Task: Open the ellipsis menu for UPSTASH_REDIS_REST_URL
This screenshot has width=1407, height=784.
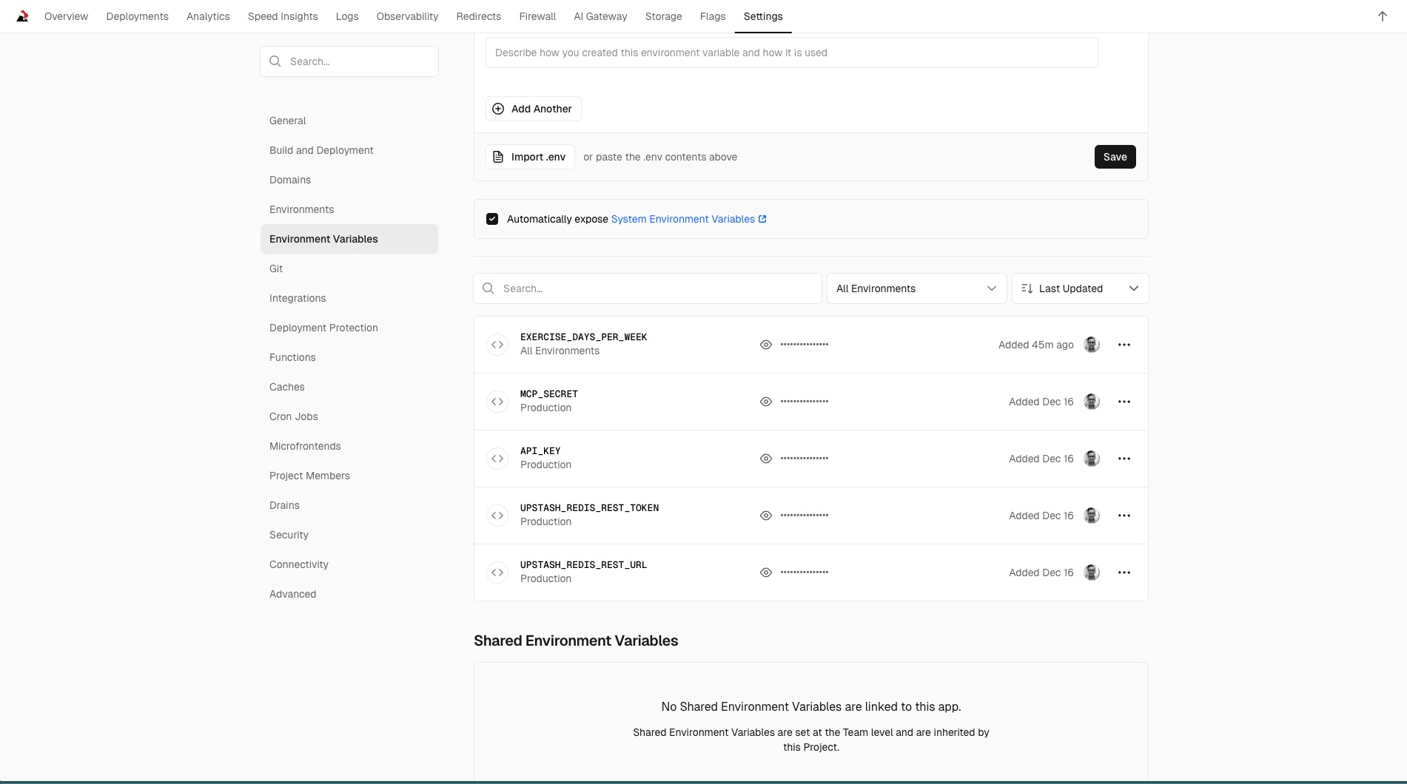Action: [x=1124, y=572]
